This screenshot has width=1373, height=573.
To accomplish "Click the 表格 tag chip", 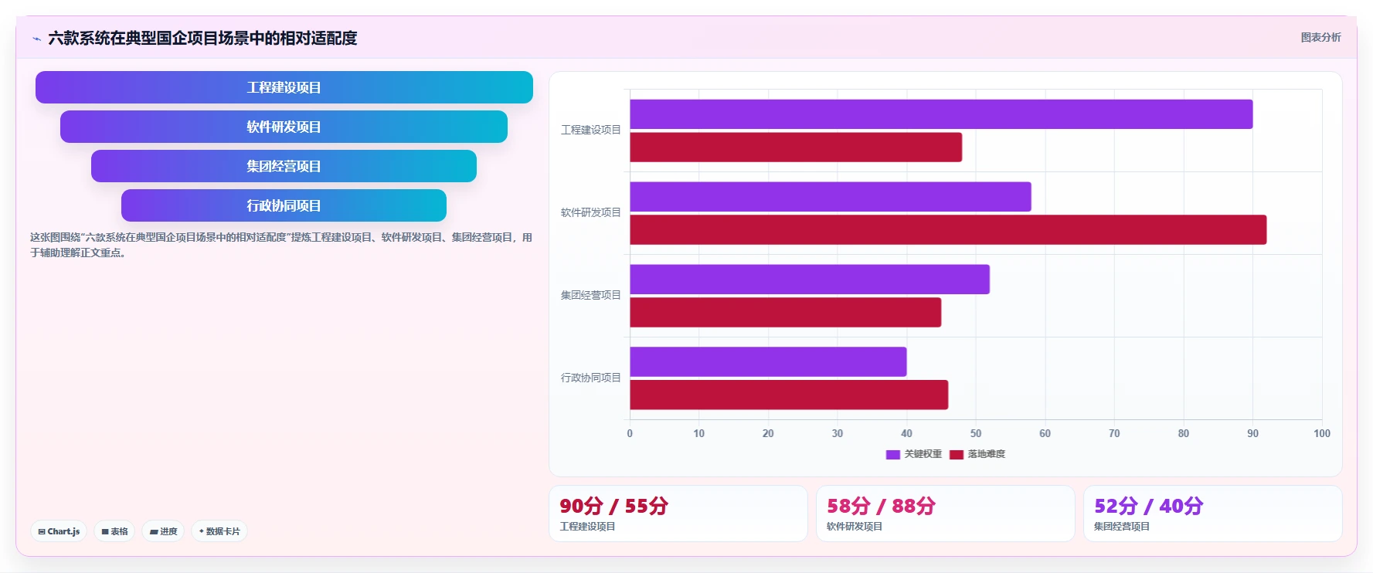I will [x=114, y=531].
